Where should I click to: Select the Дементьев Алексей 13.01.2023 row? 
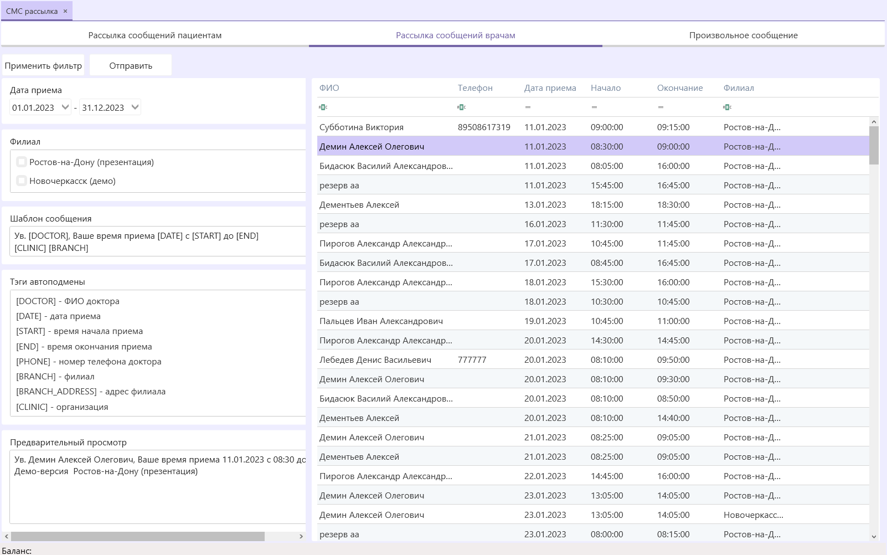point(593,204)
